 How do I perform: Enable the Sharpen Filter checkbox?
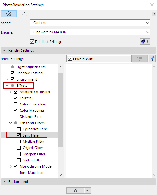click(19, 154)
